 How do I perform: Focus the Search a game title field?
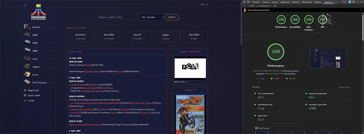tap(117, 17)
